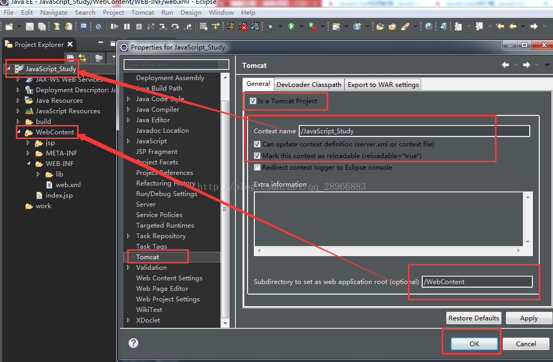Toggle the Is a Tomcat Project checkbox

(x=253, y=101)
